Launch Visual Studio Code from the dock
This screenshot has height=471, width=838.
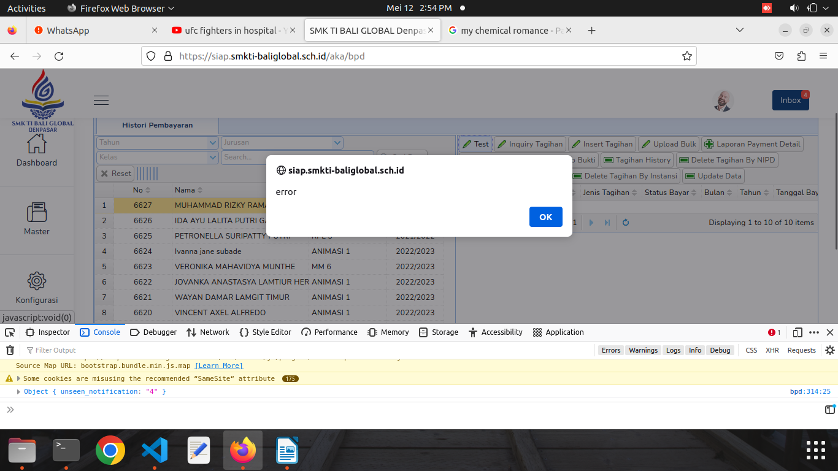155,451
